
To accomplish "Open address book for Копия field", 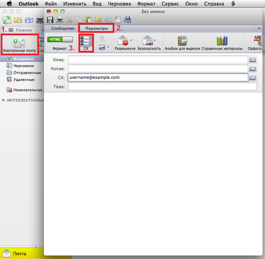I will pyautogui.click(x=253, y=68).
